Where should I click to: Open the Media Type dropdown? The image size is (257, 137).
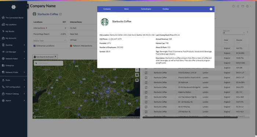pyautogui.click(x=50, y=40)
